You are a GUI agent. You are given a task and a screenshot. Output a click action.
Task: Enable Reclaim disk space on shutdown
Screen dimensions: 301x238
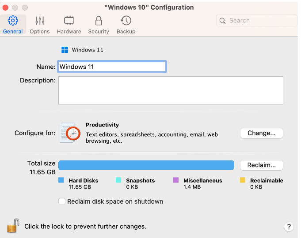click(62, 201)
